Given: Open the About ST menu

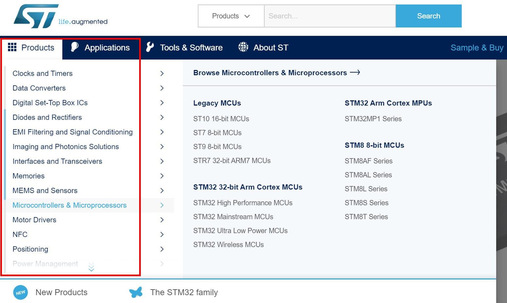Looking at the screenshot, I should click(263, 48).
